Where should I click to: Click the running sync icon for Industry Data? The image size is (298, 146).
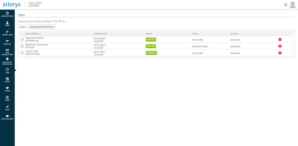point(22,53)
